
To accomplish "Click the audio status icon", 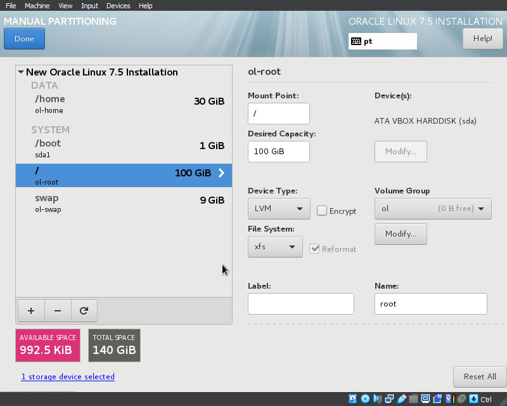I will point(377,399).
